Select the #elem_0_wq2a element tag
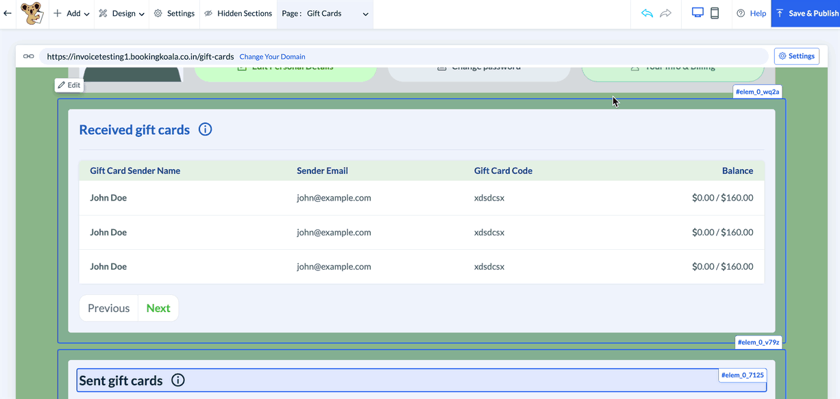840x399 pixels. [757, 92]
